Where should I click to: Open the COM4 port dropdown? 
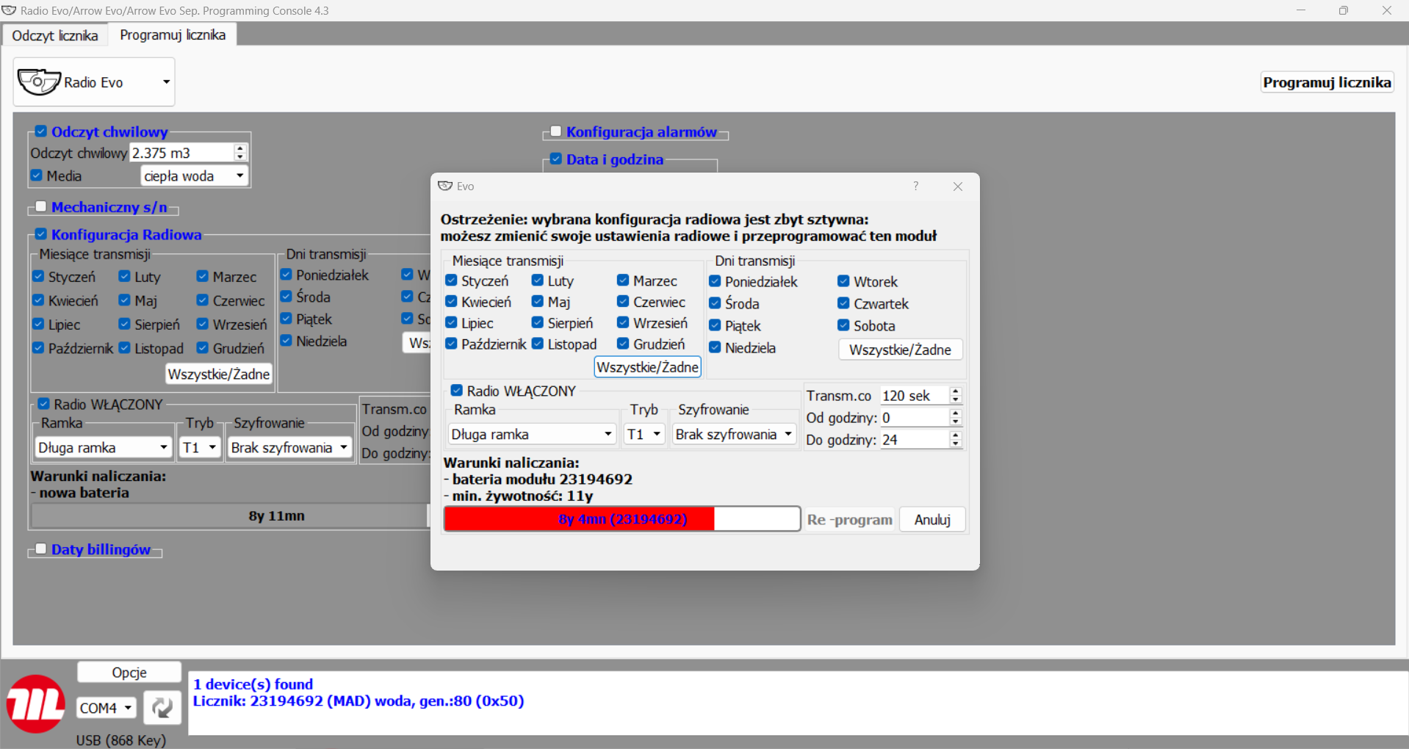click(x=107, y=708)
